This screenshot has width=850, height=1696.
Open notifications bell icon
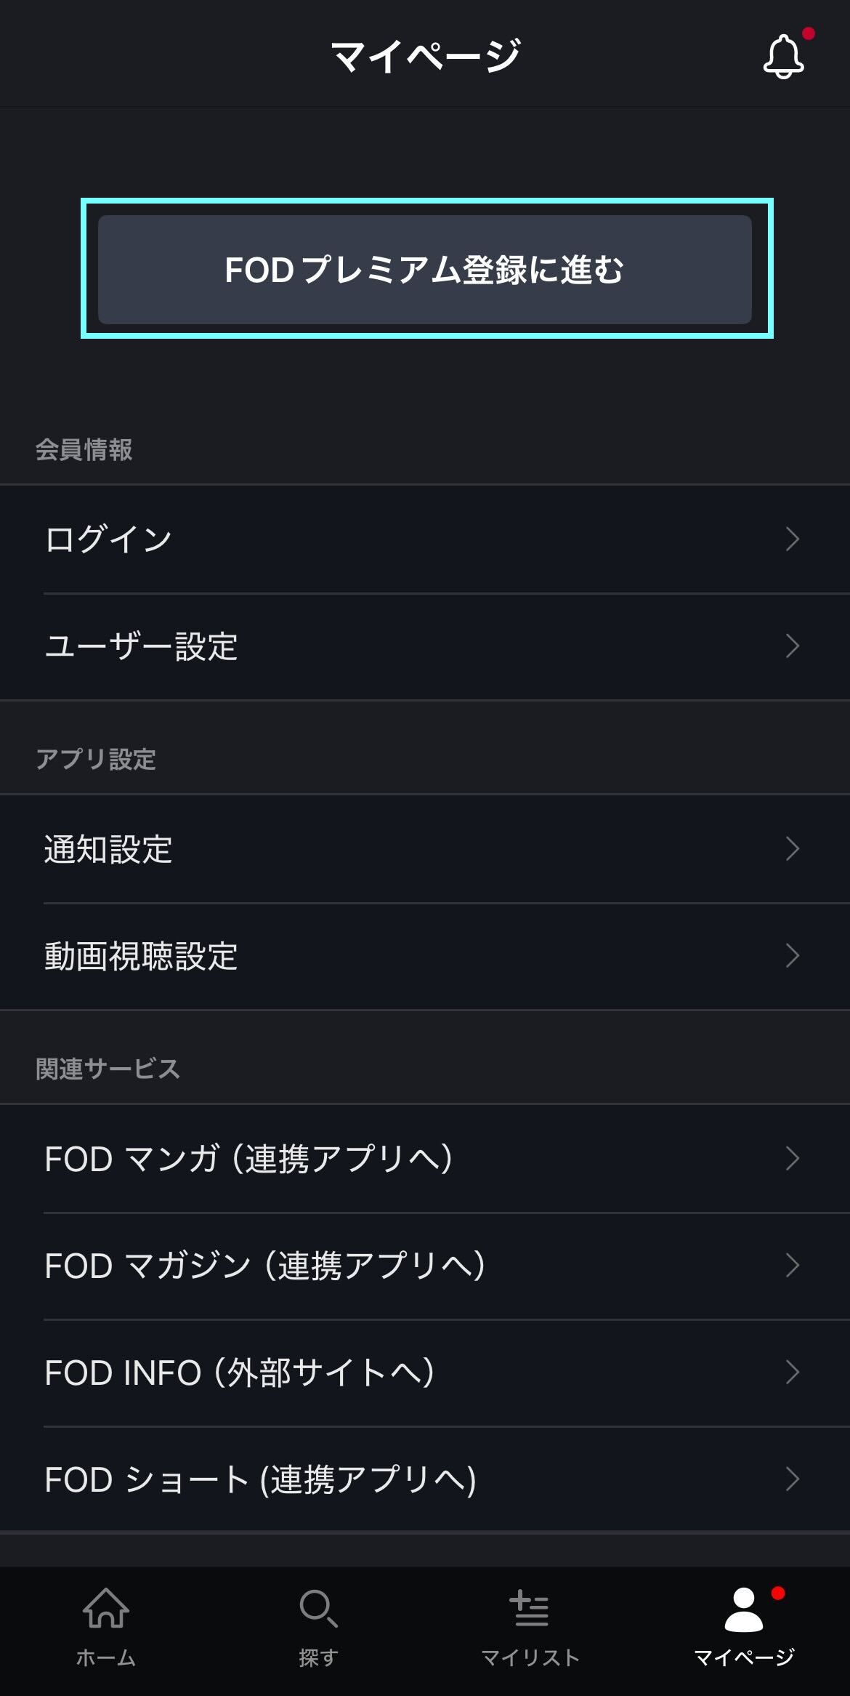coord(783,56)
